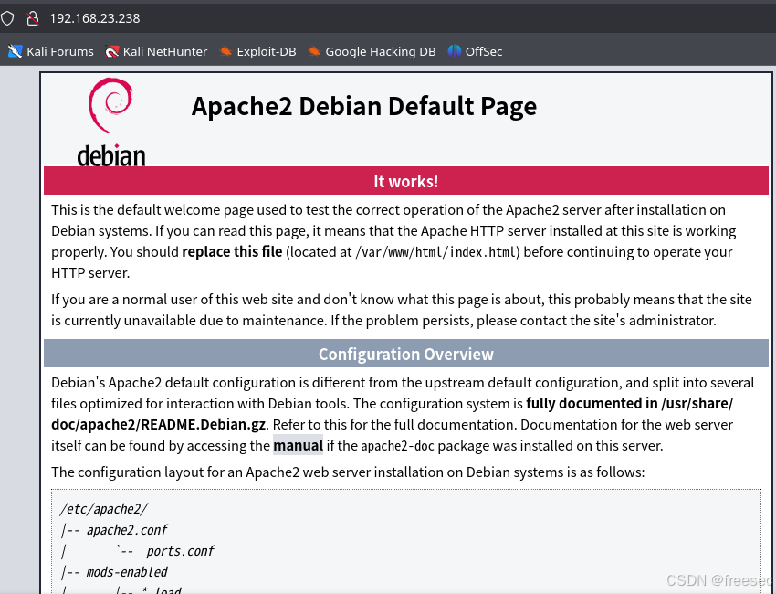Click the ports.conf tree entry

181,551
